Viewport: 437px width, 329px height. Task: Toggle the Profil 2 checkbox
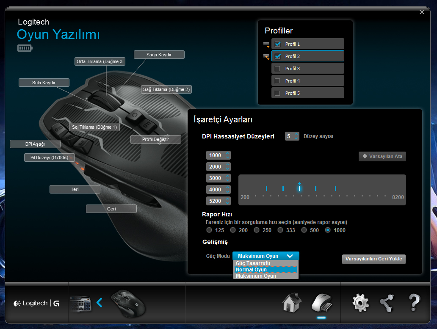pyautogui.click(x=278, y=56)
